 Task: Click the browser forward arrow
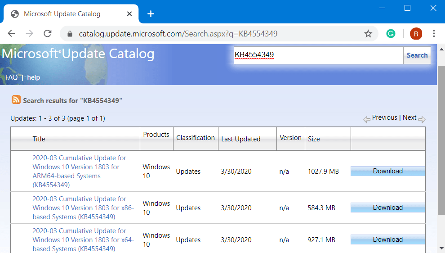point(29,34)
